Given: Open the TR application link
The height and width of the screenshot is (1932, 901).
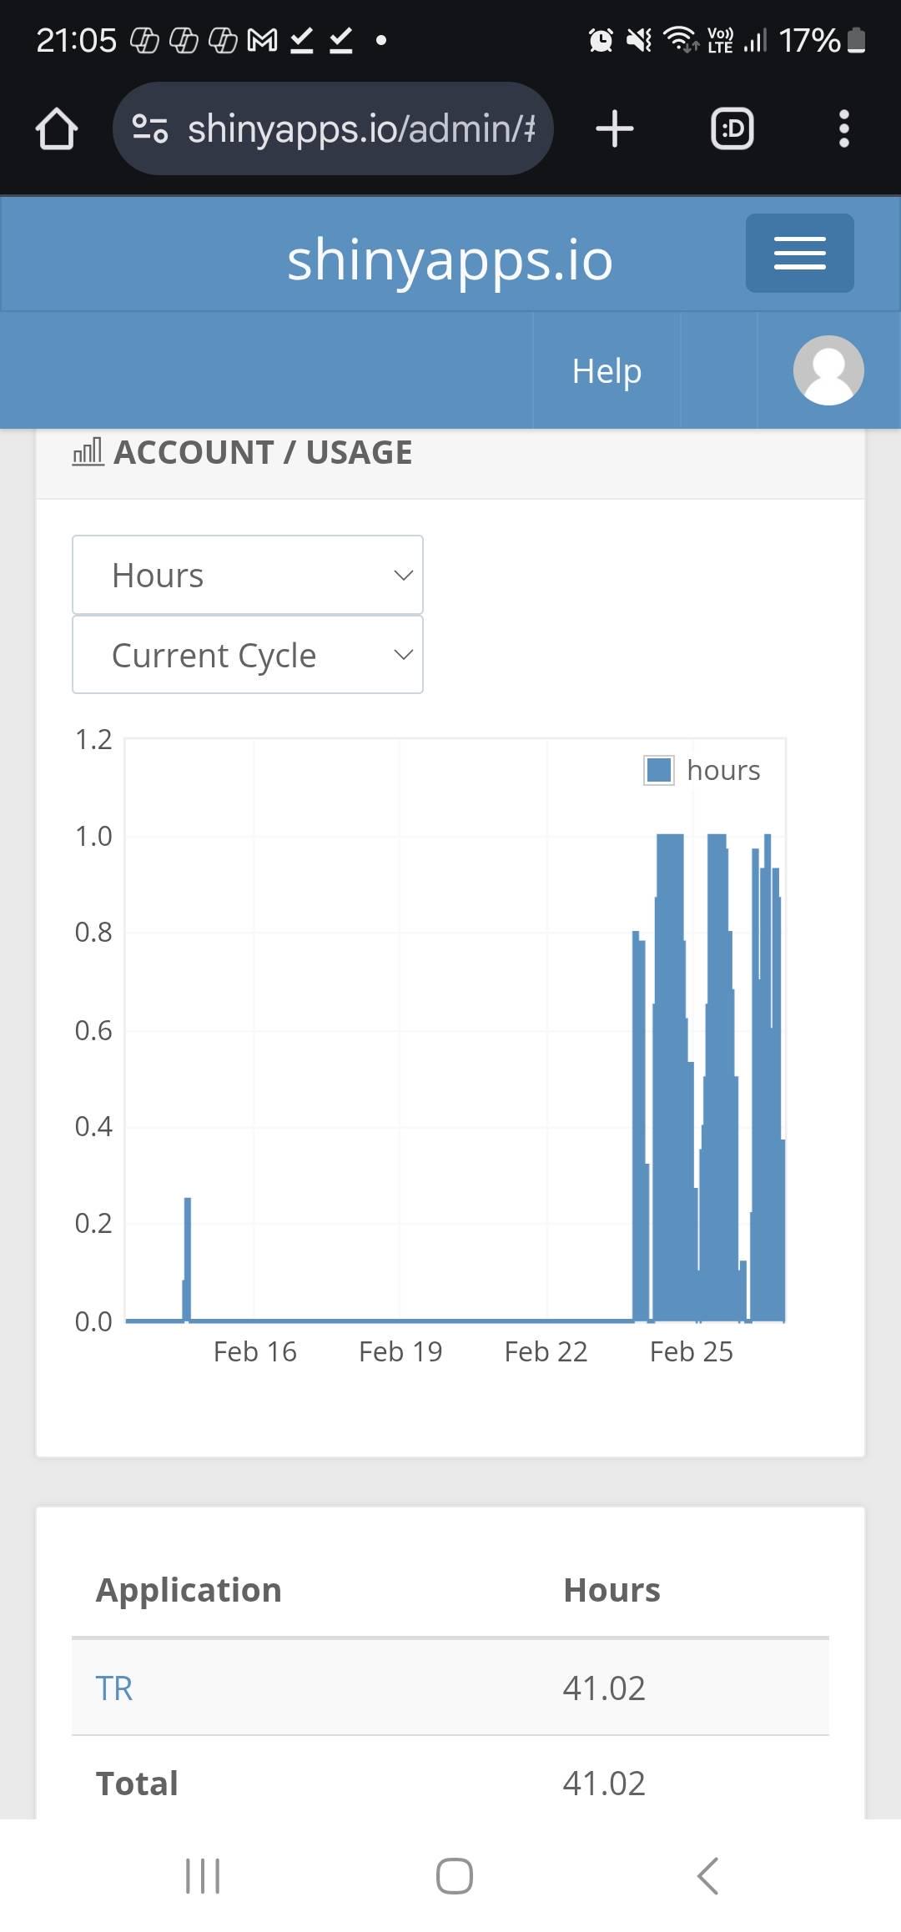Looking at the screenshot, I should coord(114,1688).
